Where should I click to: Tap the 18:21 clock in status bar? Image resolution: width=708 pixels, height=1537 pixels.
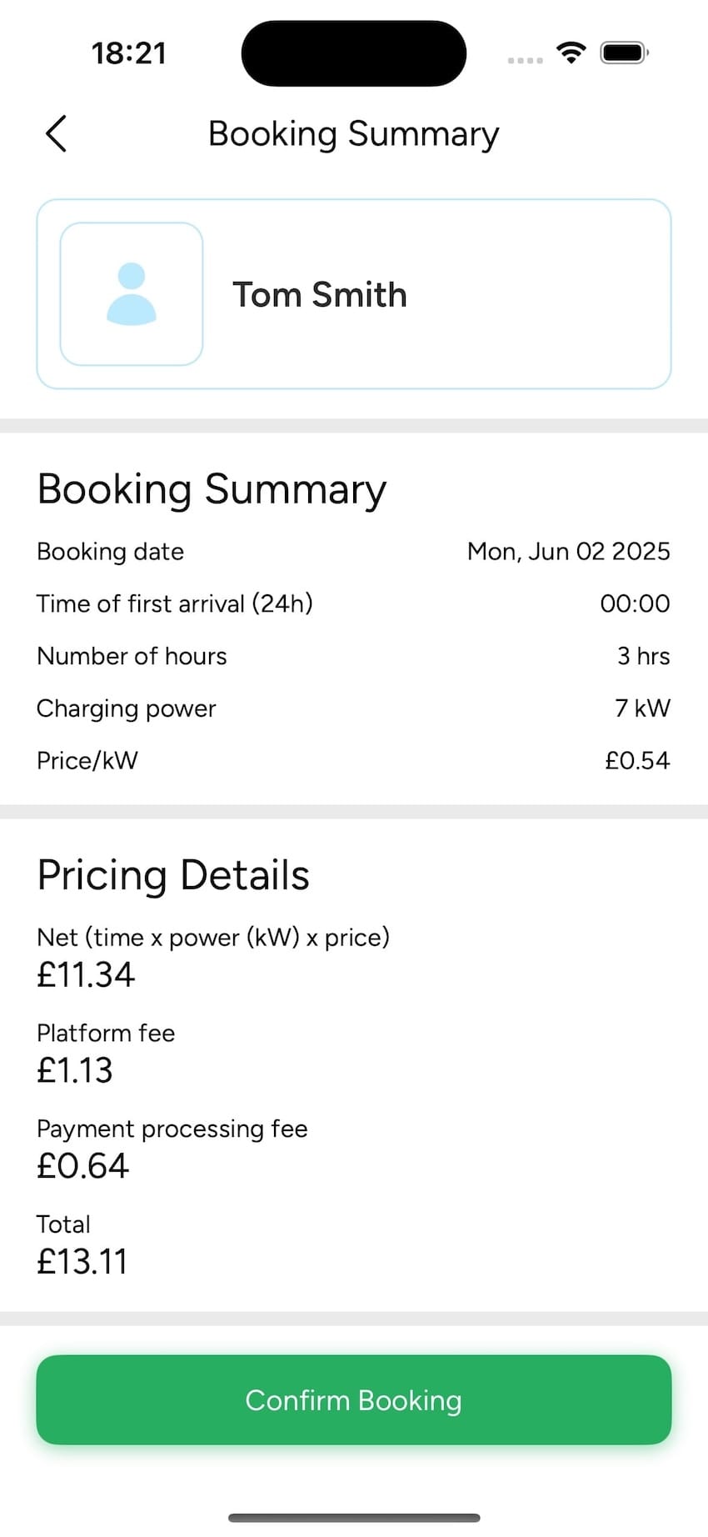129,53
